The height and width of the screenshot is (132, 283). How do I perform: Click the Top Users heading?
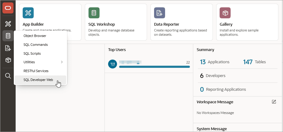point(117,50)
